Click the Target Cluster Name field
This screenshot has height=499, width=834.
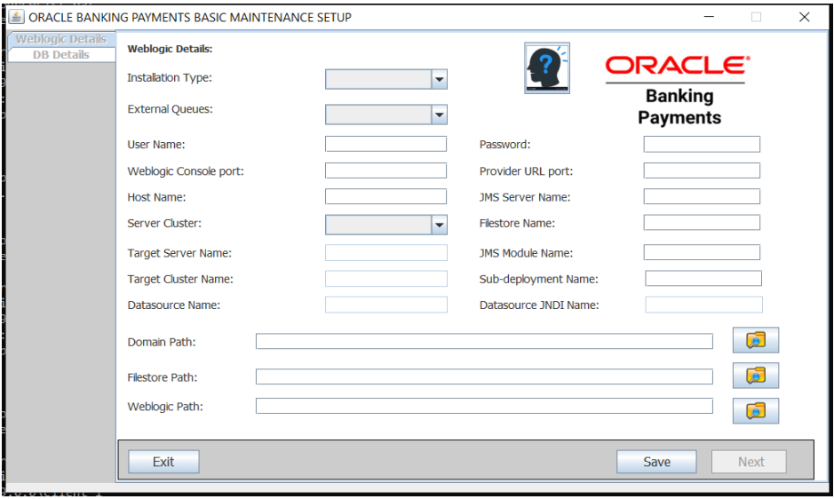[386, 278]
